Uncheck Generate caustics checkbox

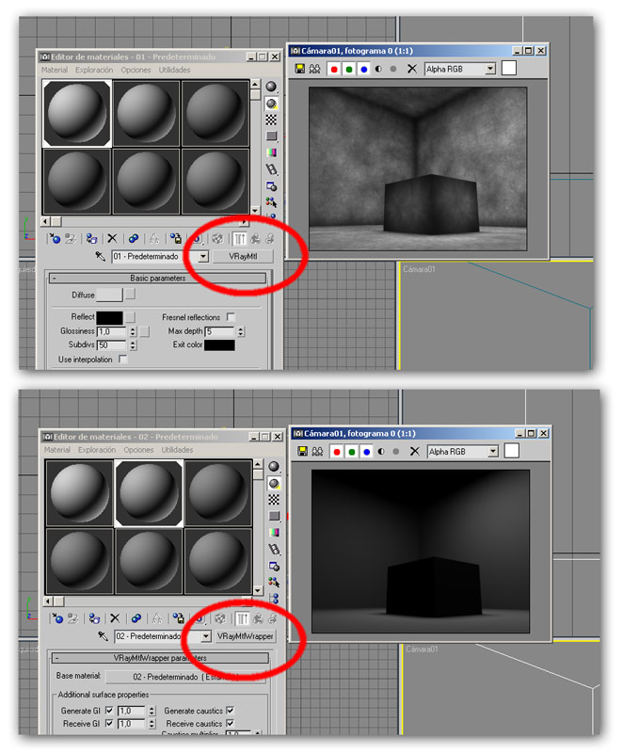(x=230, y=711)
